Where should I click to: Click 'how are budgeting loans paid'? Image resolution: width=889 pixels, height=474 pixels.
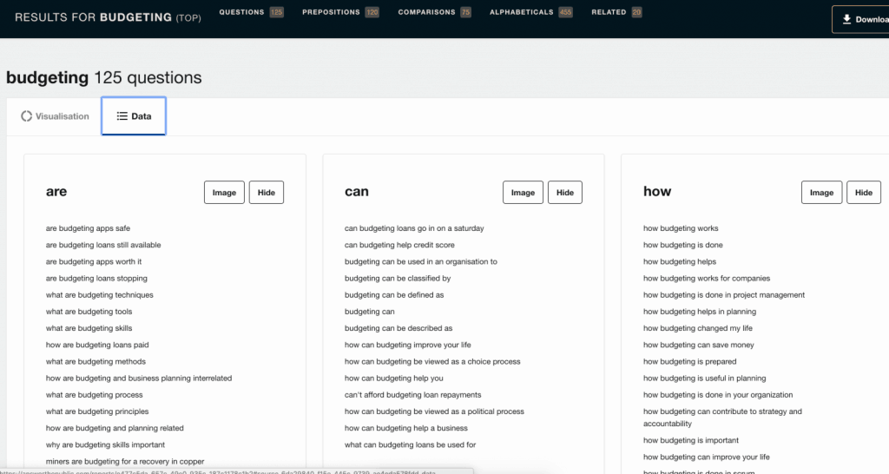[97, 345]
